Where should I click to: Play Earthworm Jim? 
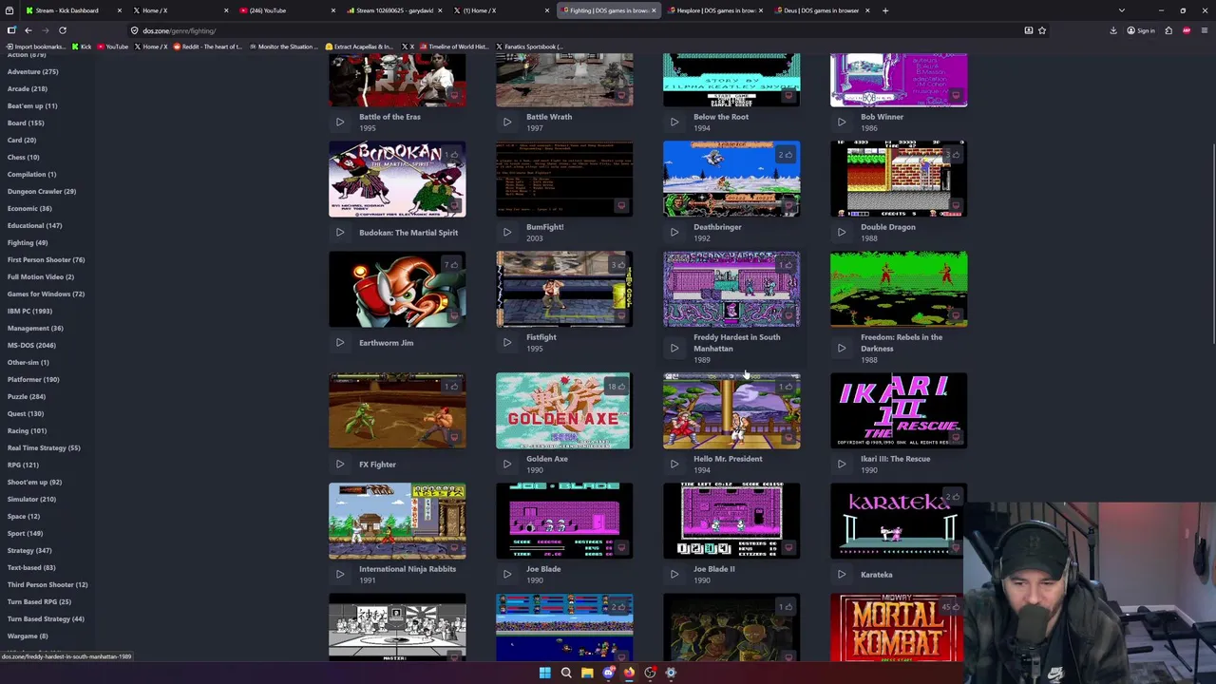tap(340, 343)
